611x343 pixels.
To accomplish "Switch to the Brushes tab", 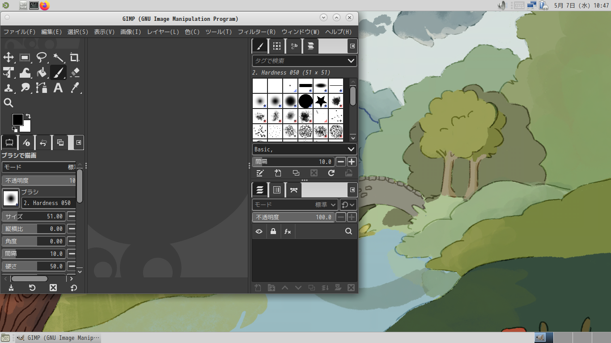I will [x=260, y=46].
